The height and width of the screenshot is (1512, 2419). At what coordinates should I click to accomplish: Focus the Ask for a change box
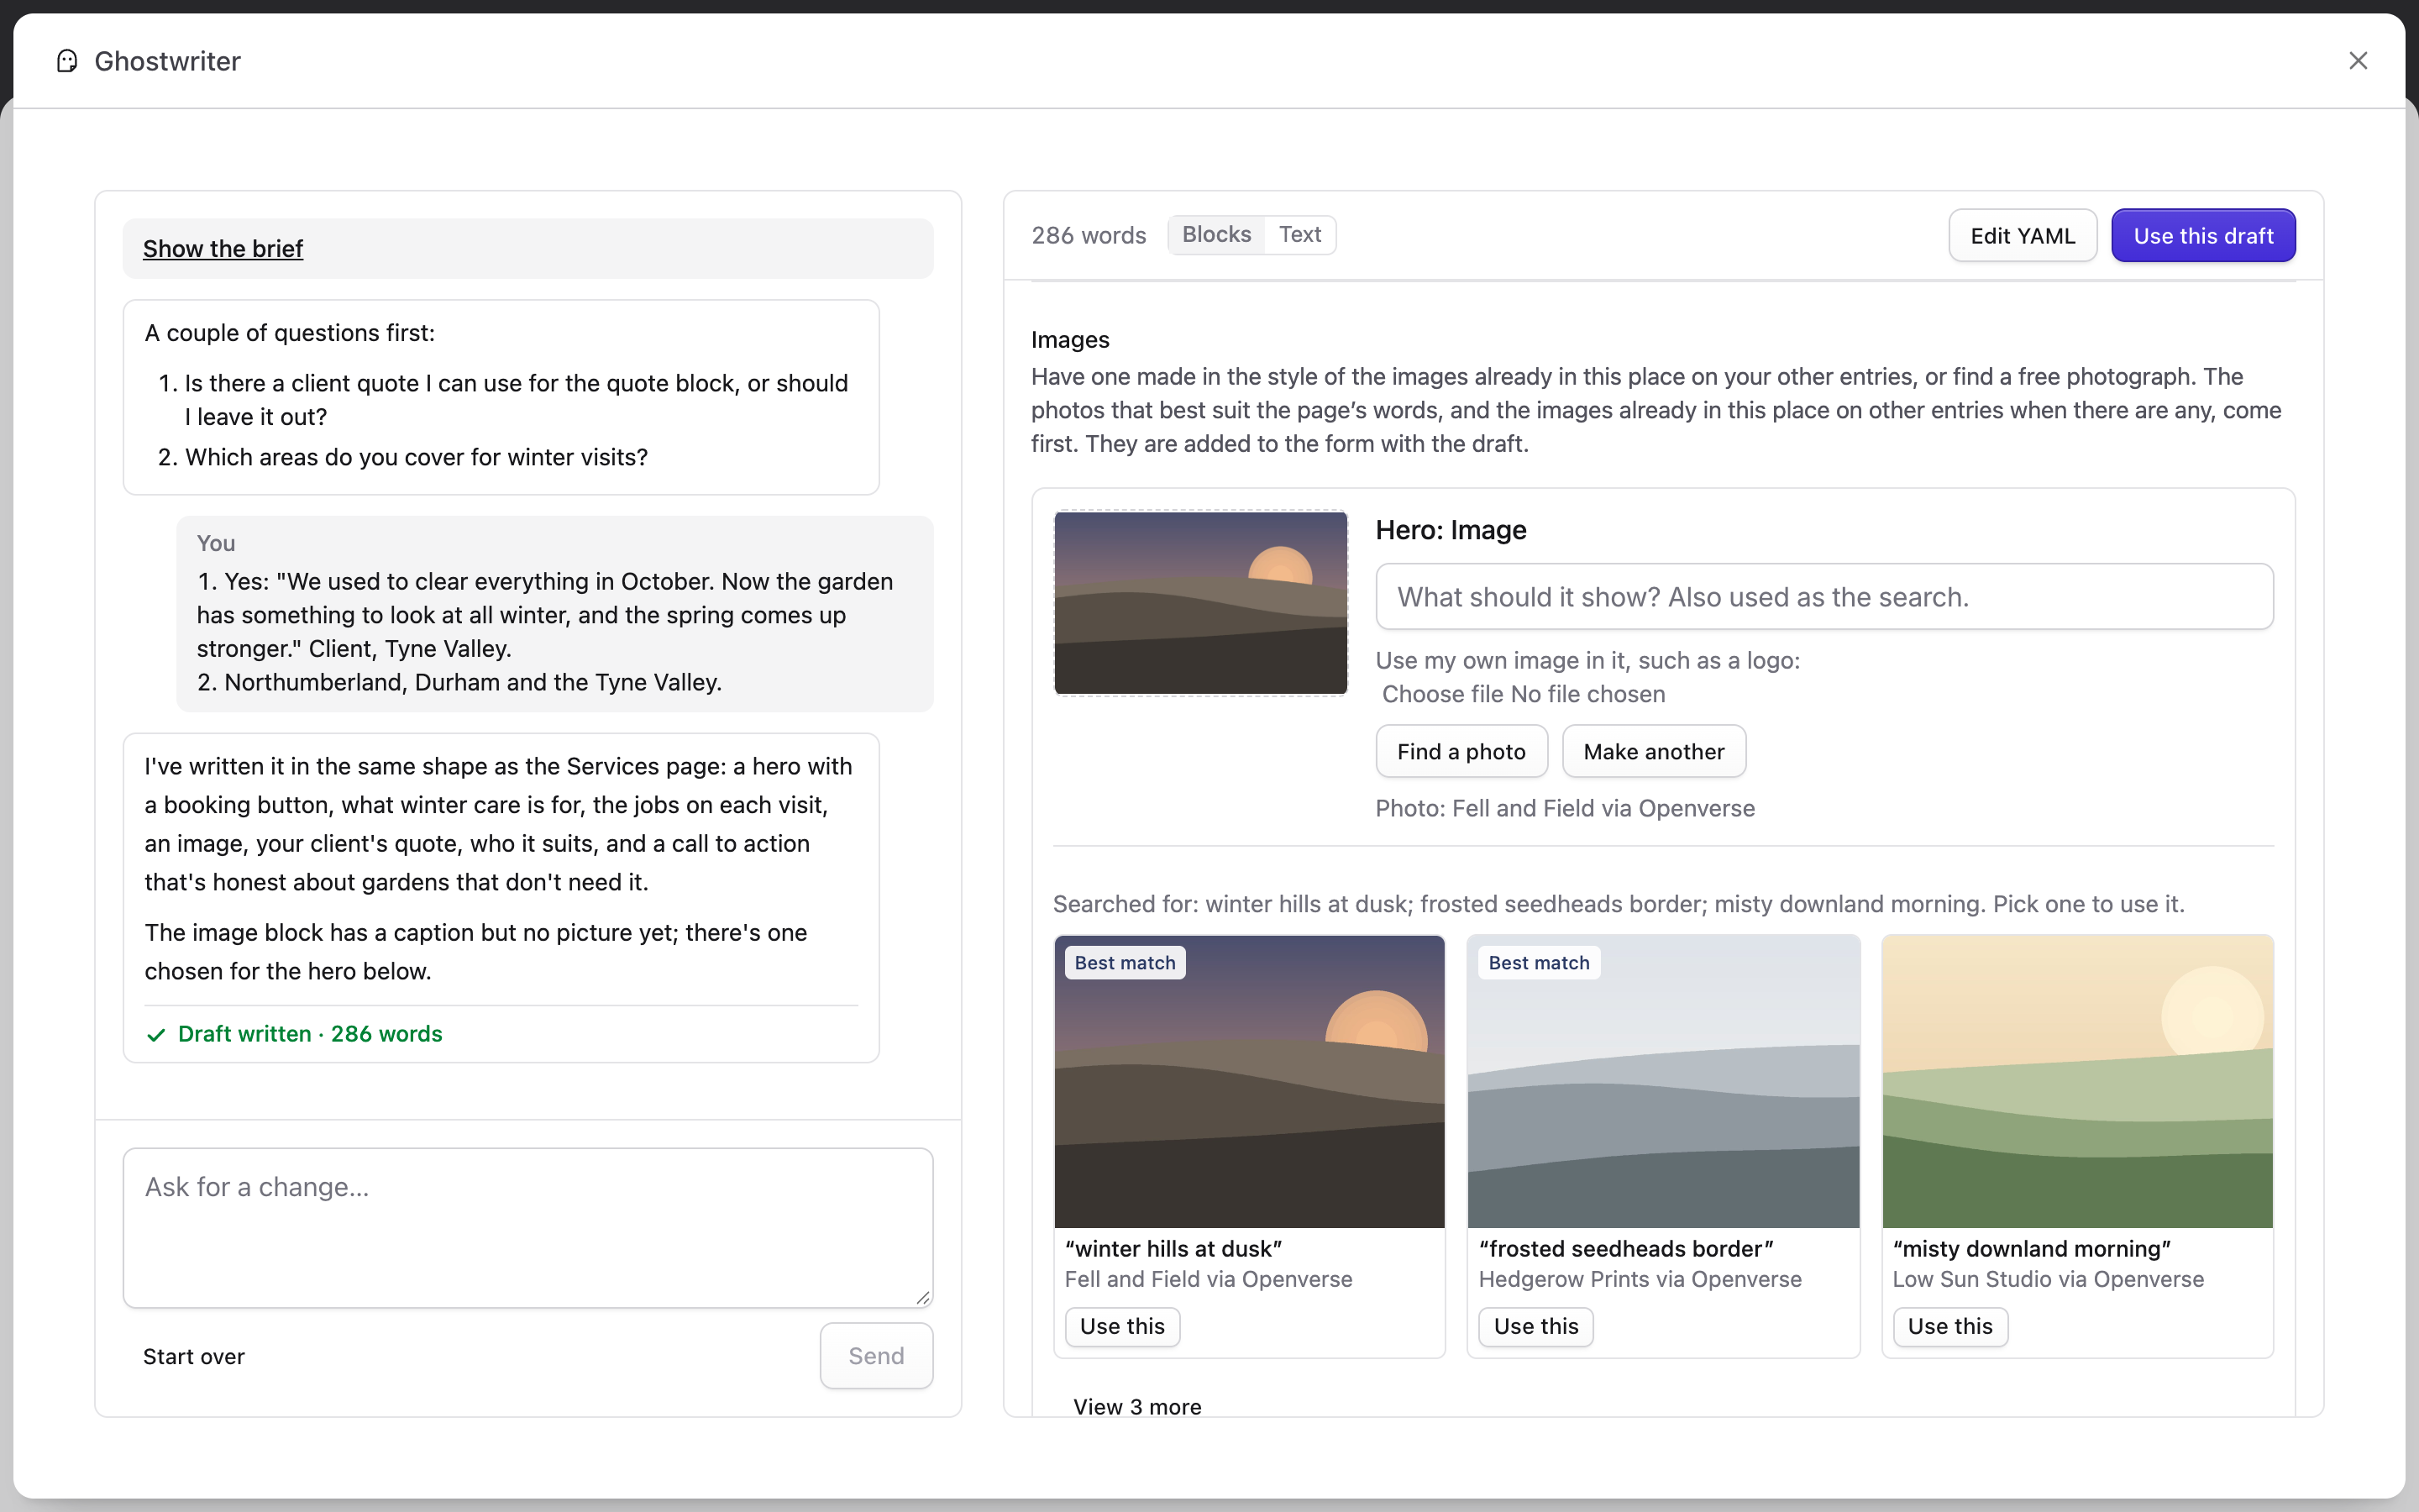[527, 1228]
